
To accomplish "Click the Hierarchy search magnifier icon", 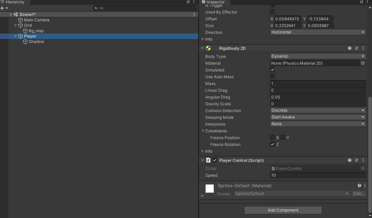I will point(96,8).
